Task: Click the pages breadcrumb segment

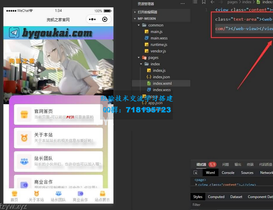Action: pyautogui.click(x=232, y=2)
